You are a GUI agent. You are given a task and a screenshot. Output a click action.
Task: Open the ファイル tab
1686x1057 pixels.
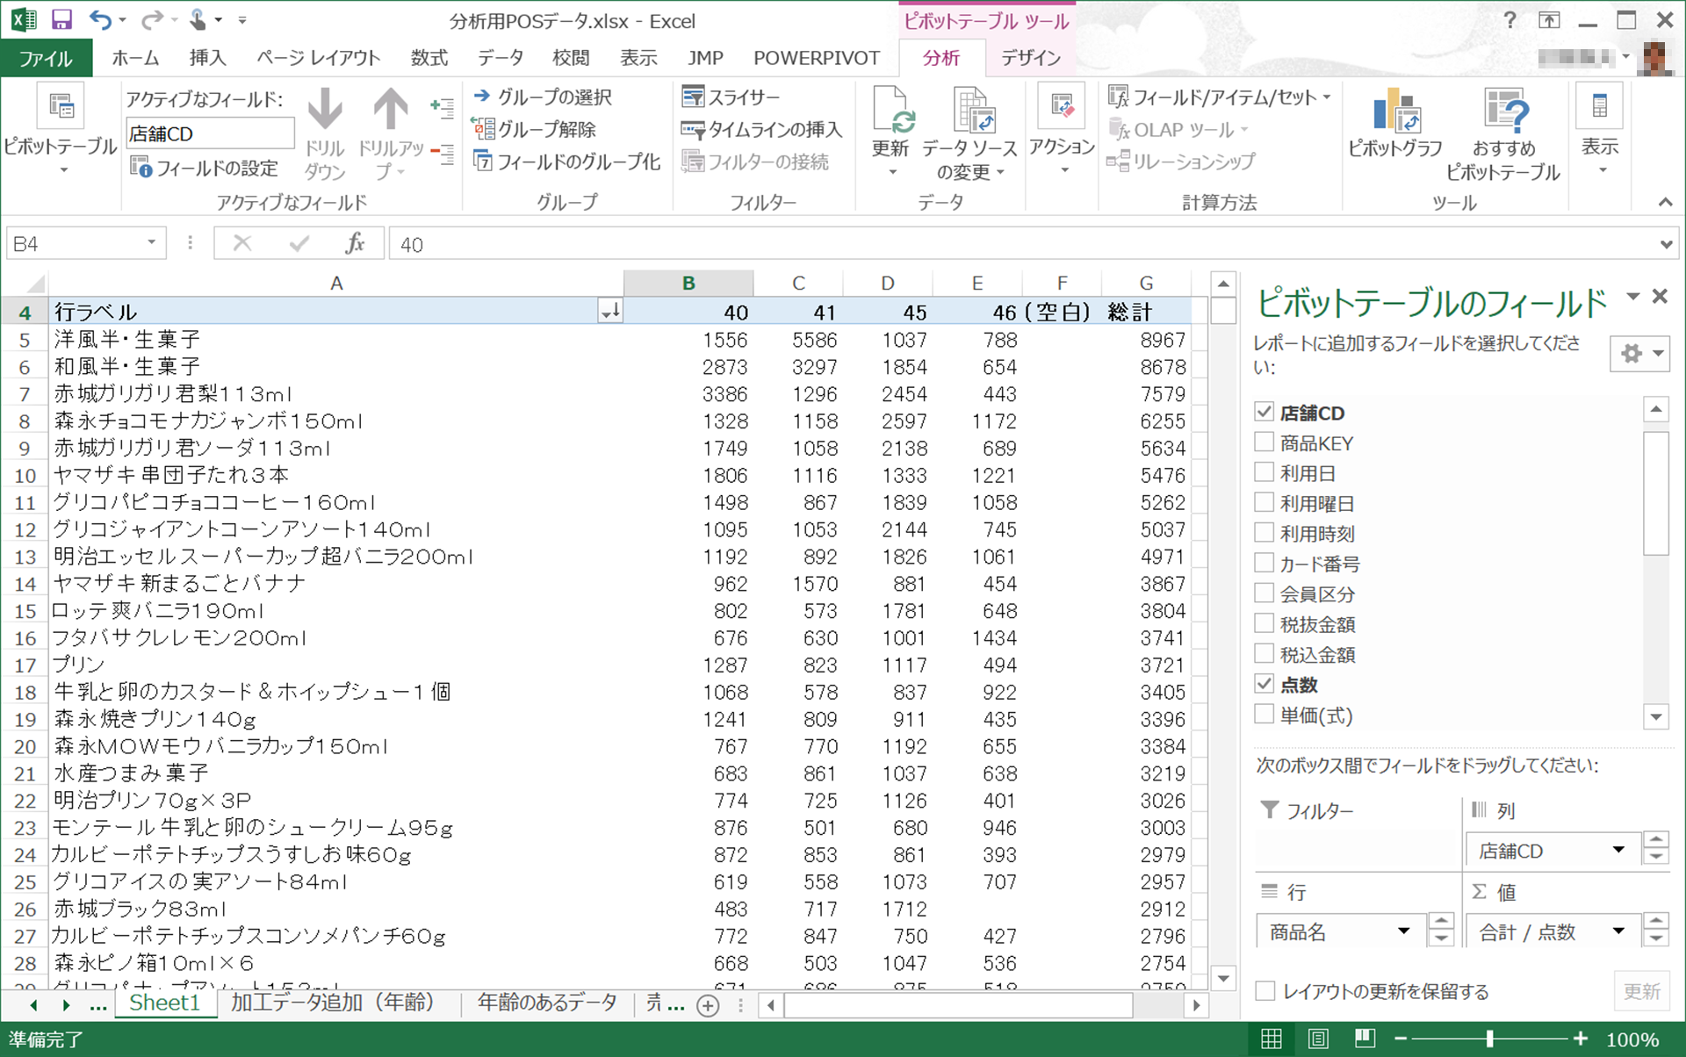(46, 58)
